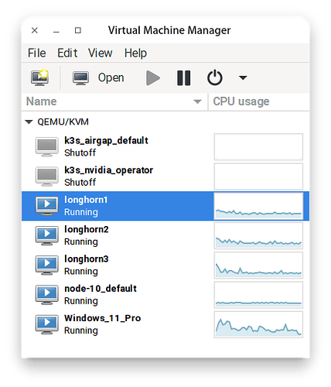This screenshot has height=387, width=331.
Task: Click the CPU usage column header
Action: pos(258,101)
